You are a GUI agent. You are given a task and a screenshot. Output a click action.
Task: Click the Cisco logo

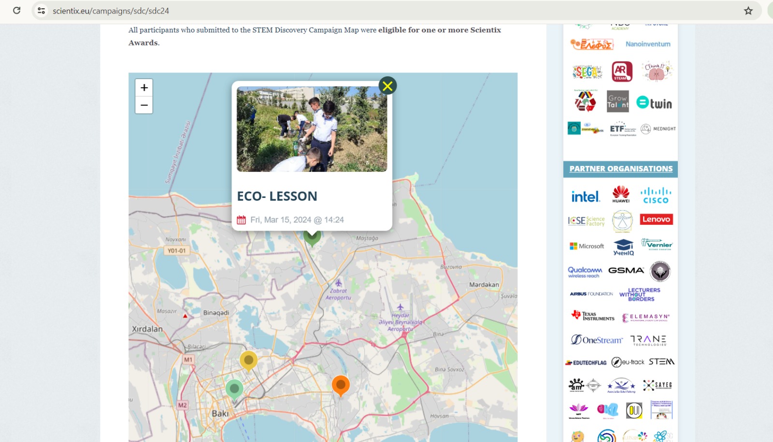[656, 195]
